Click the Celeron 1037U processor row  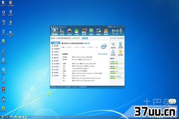79,64
